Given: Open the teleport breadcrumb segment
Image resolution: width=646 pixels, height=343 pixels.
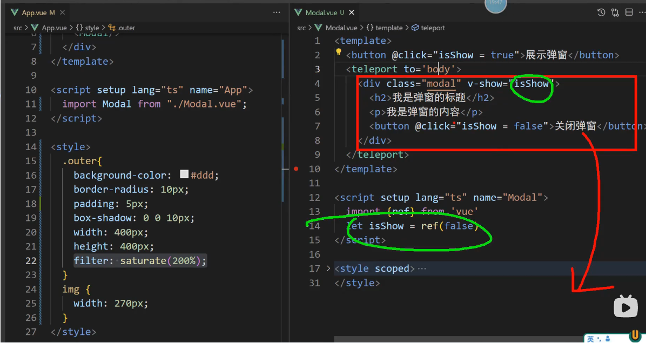Looking at the screenshot, I should tap(428, 28).
